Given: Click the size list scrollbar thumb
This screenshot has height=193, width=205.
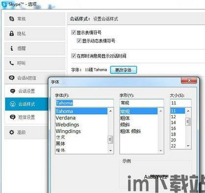Looking at the screenshot, I should pos(188,121).
